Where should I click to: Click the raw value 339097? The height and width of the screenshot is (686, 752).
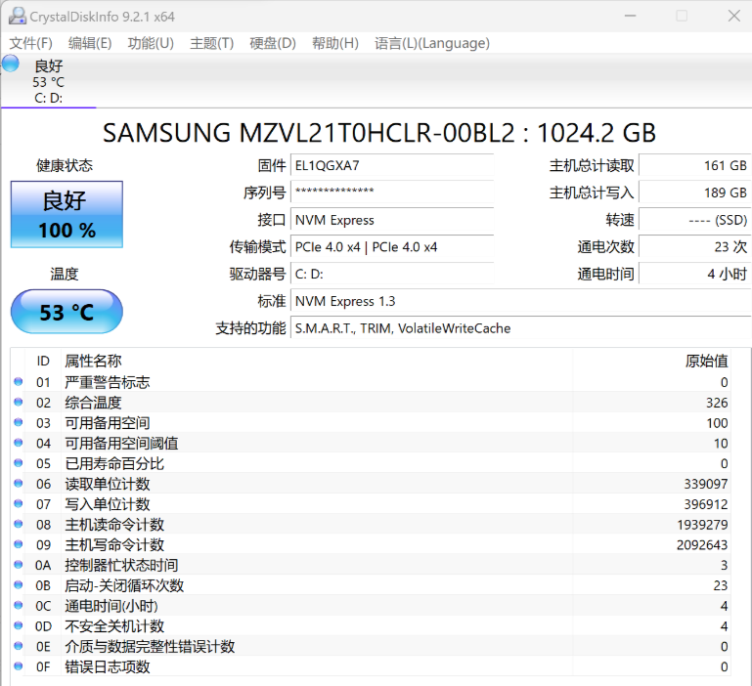(x=705, y=484)
